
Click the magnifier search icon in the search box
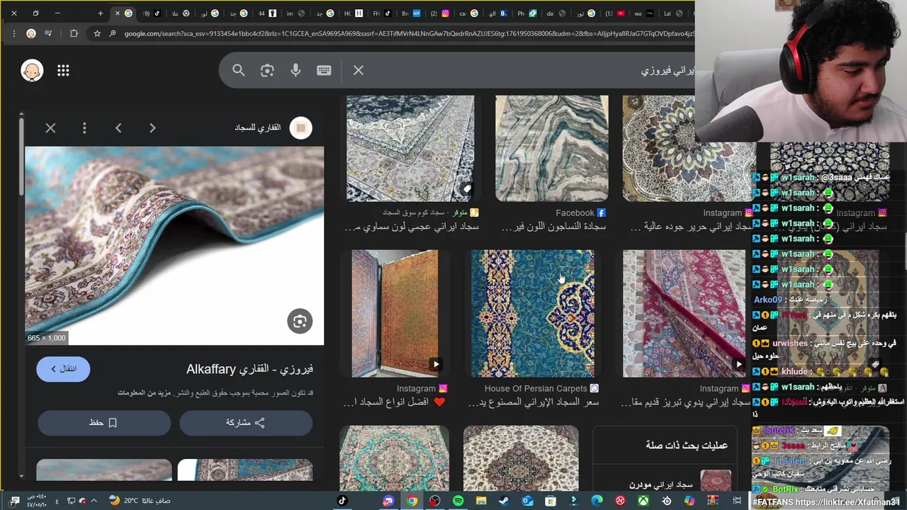click(239, 70)
